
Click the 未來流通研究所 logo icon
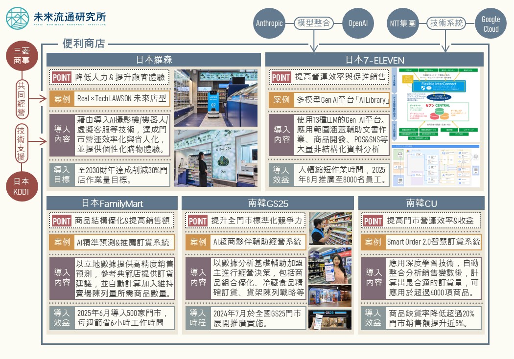[x=18, y=19]
